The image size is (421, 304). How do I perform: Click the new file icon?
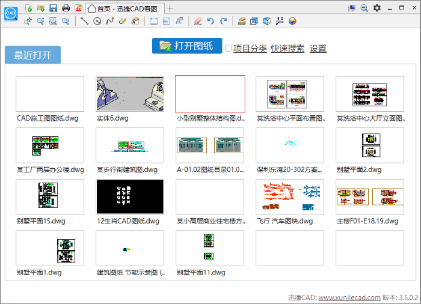(x=28, y=8)
